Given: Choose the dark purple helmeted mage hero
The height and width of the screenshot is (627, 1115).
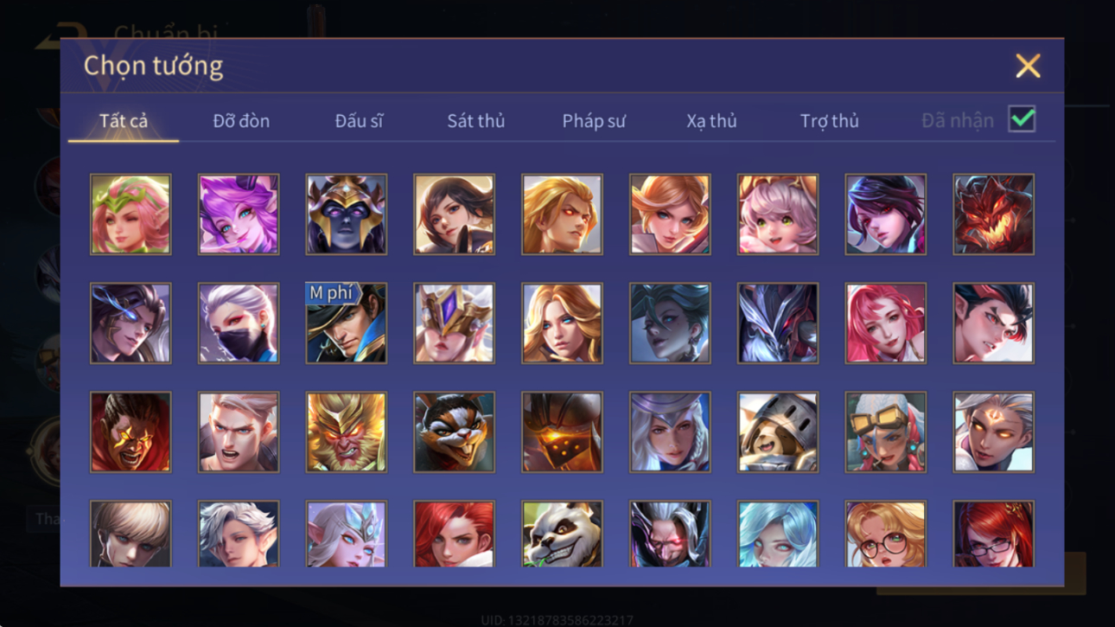Looking at the screenshot, I should pos(346,214).
